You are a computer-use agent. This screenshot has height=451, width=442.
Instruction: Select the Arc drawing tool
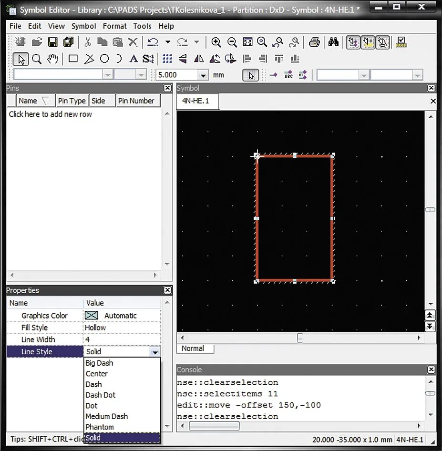tap(119, 59)
